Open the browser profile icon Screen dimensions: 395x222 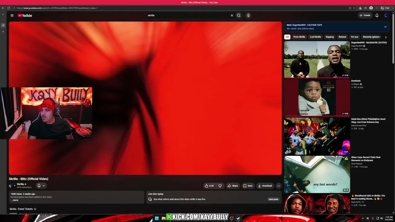(371, 8)
